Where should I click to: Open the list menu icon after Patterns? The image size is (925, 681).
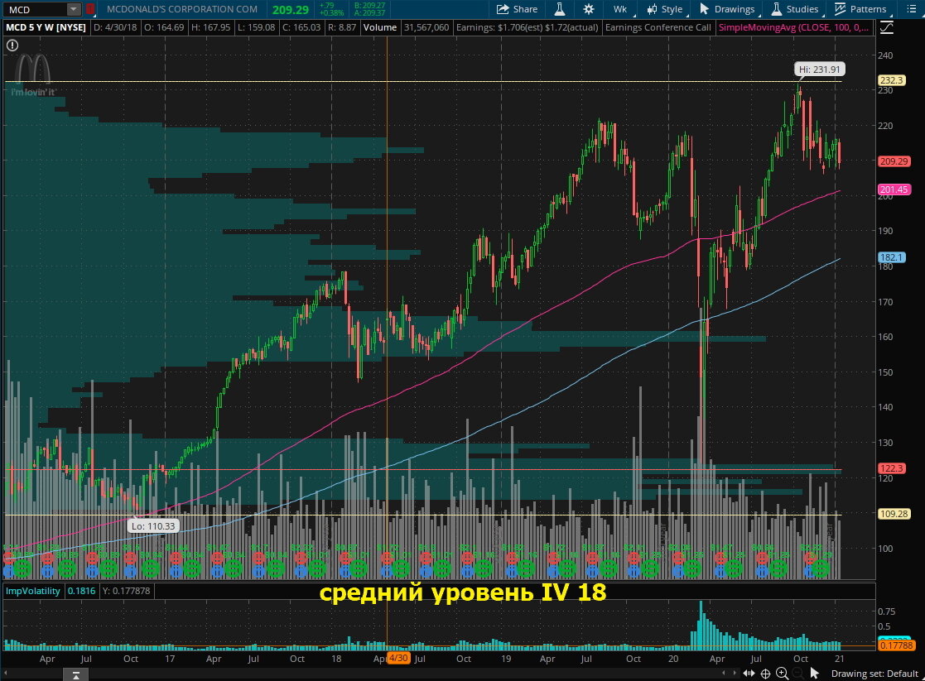pyautogui.click(x=911, y=9)
